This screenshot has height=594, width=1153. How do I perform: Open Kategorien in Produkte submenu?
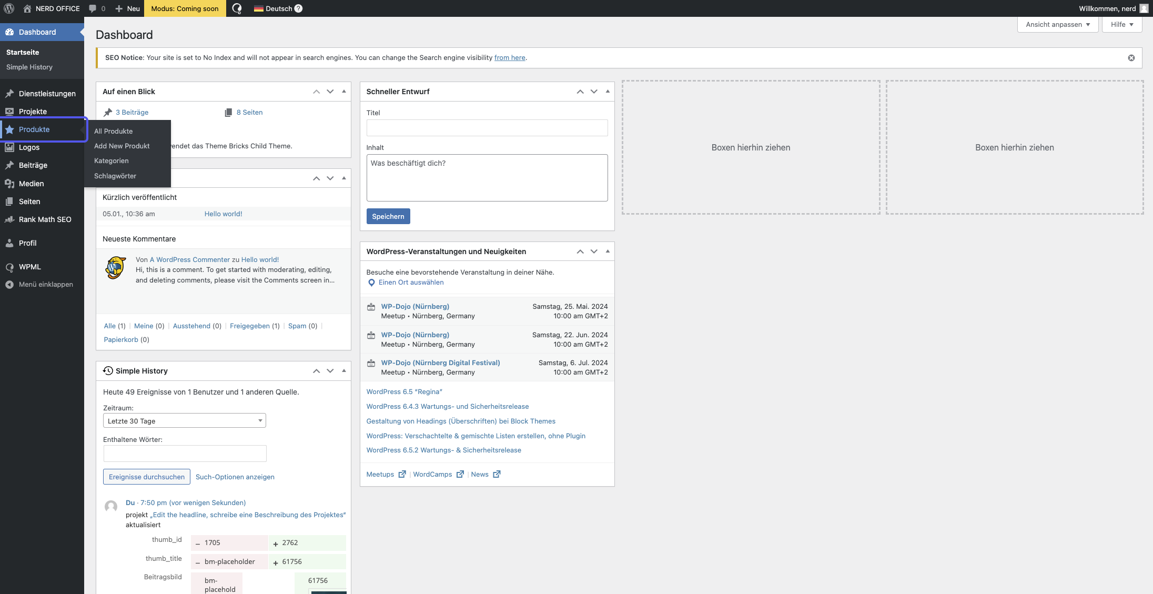112,160
